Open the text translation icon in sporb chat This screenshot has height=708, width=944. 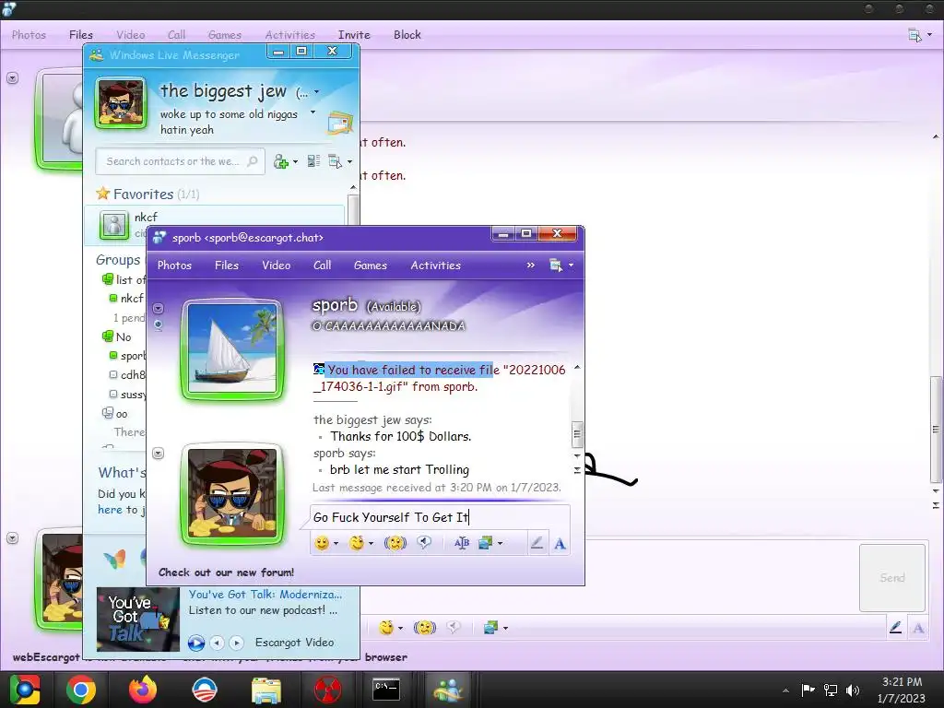point(462,544)
